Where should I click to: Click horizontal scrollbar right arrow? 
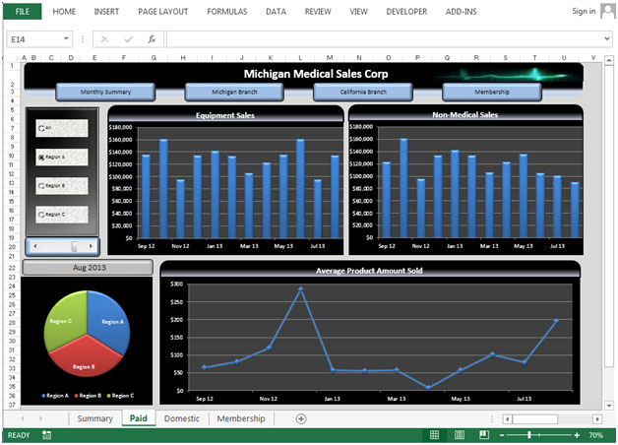pos(597,418)
